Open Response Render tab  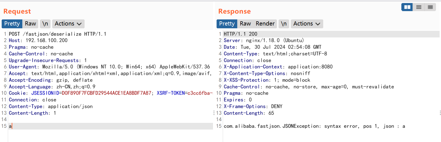[x=265, y=24]
